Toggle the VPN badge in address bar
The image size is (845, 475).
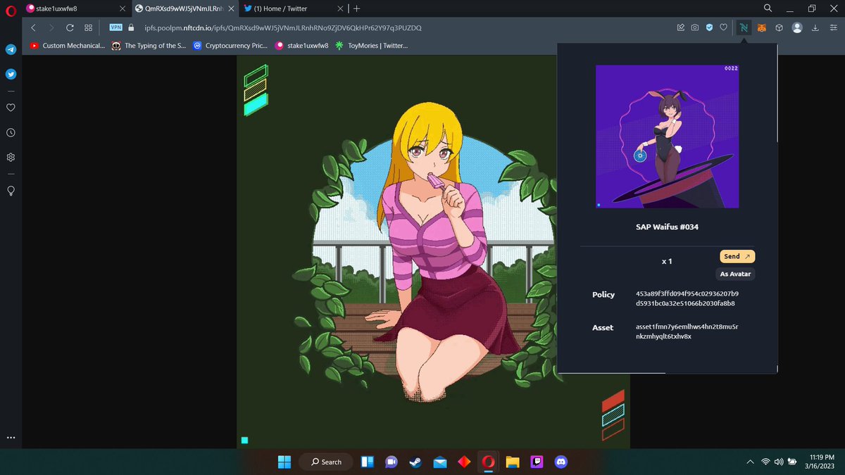pos(116,27)
